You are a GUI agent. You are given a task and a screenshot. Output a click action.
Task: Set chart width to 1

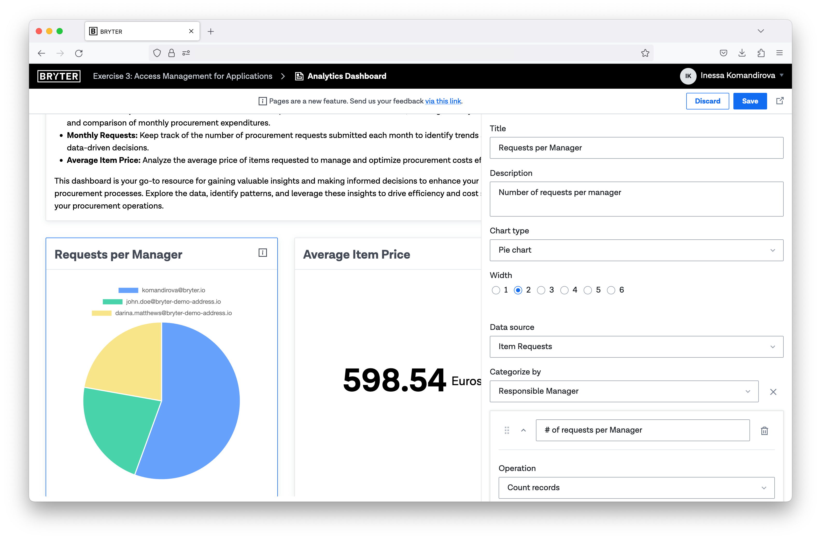coord(496,290)
